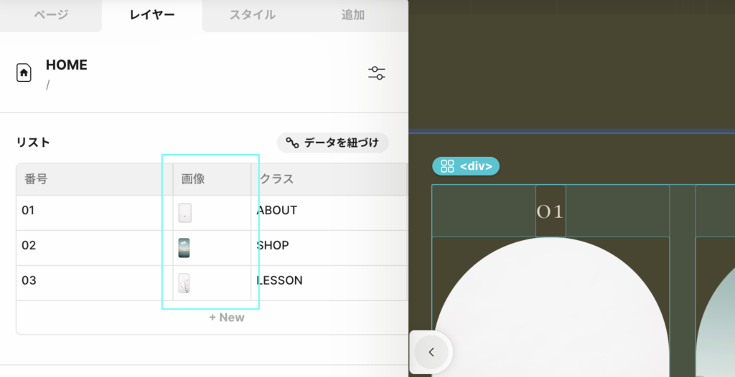Select cell 03 in 番号 column
The image size is (735, 377).
point(95,283)
